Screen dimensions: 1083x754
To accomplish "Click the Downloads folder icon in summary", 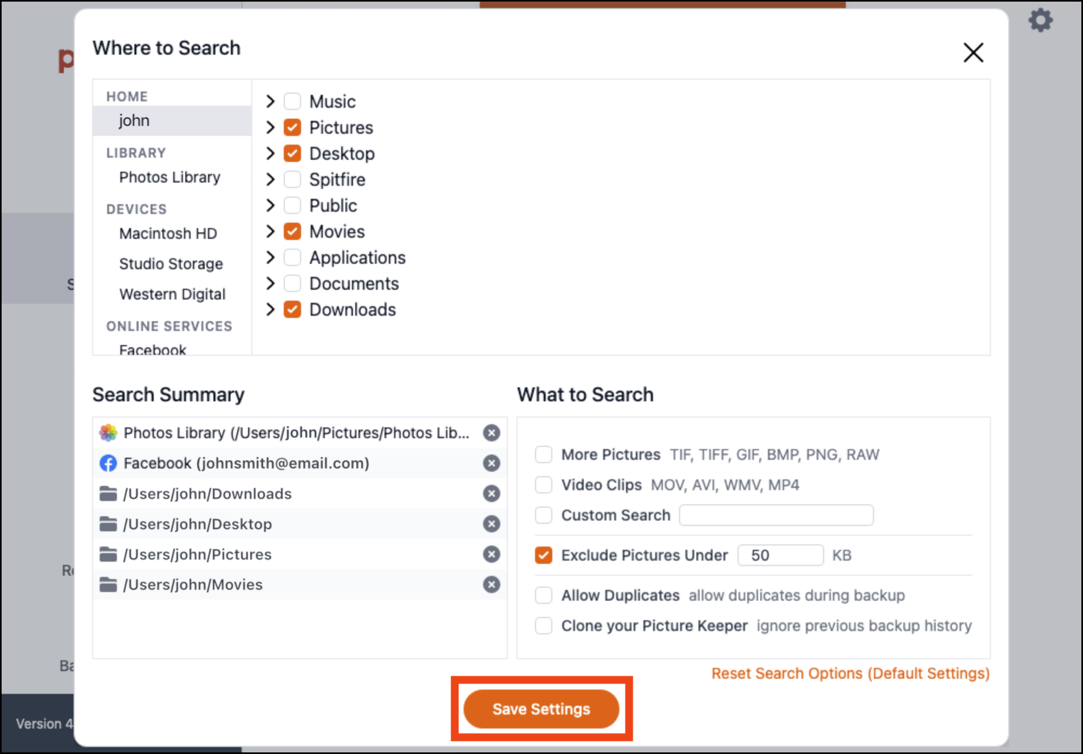I will (x=108, y=493).
